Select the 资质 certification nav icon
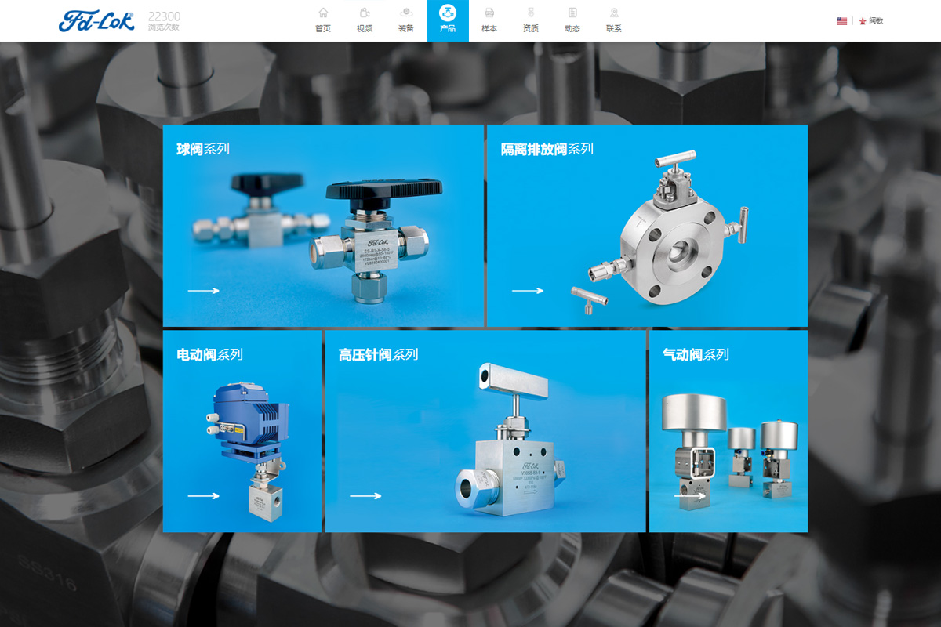Viewport: 941px width, 627px height. [x=531, y=13]
